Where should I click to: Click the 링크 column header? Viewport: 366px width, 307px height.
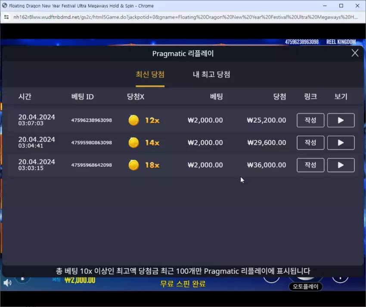click(x=310, y=96)
